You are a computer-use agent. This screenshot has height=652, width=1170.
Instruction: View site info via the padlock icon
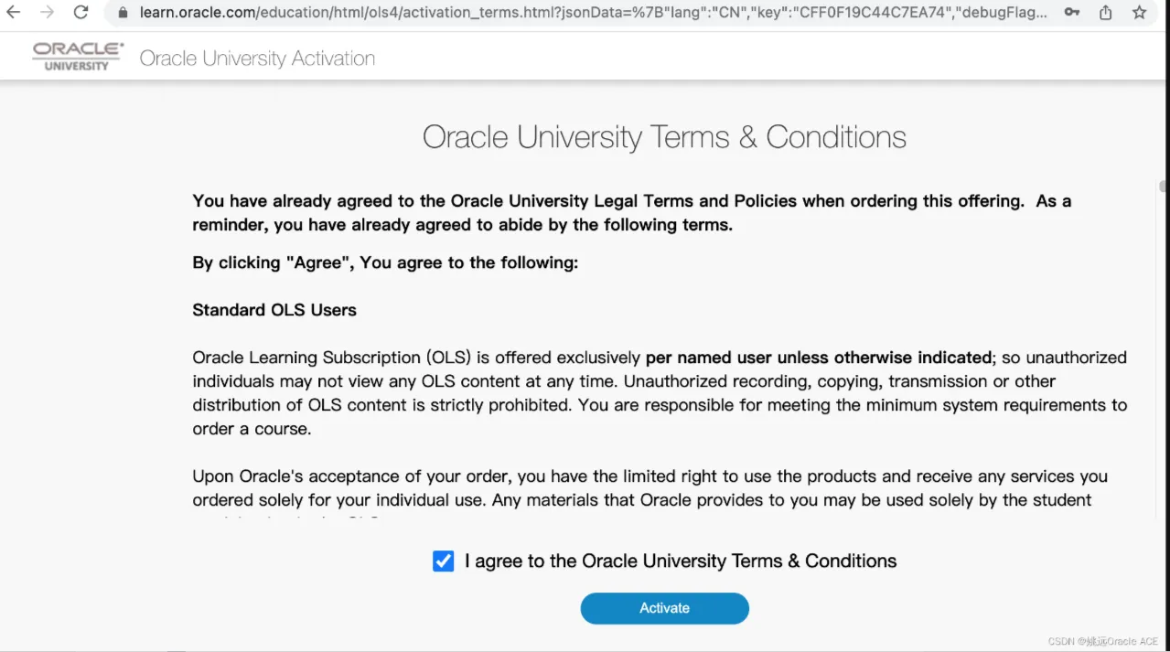[123, 13]
